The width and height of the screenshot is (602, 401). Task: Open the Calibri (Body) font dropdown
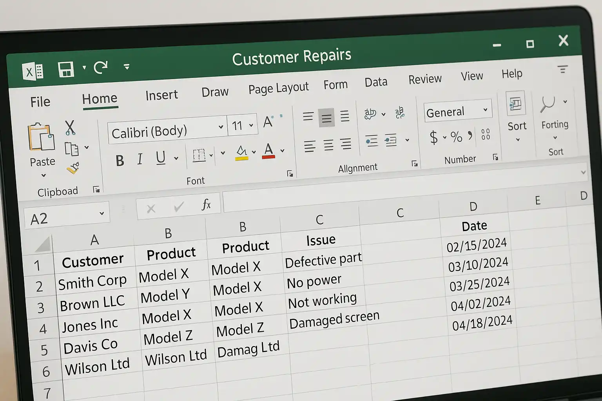221,127
